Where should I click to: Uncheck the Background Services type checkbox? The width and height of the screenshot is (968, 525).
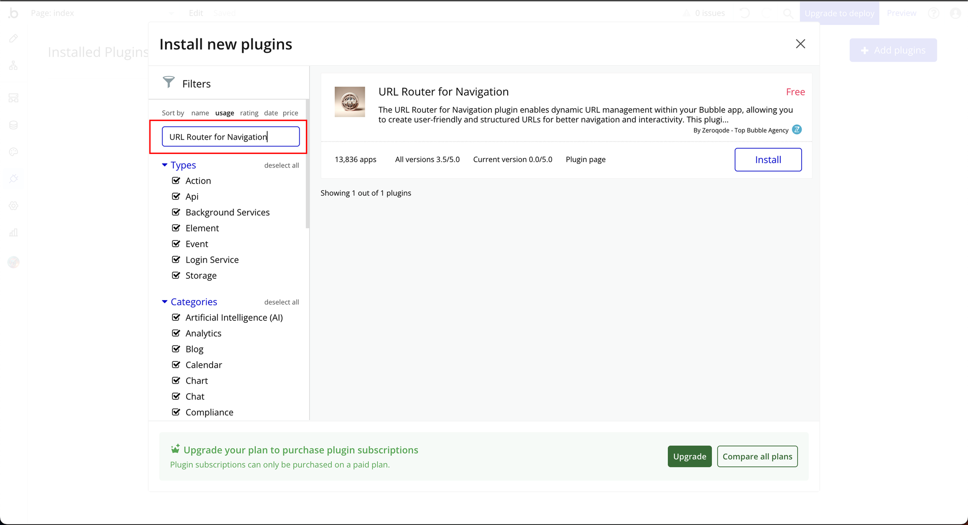pos(176,212)
